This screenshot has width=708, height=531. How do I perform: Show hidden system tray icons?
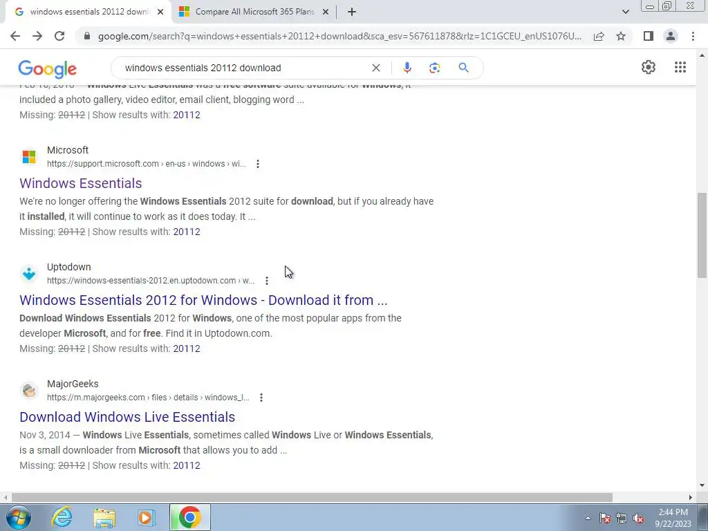[x=588, y=518]
